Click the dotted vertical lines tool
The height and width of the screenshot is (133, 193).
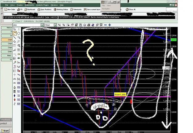pyautogui.click(x=15, y=71)
